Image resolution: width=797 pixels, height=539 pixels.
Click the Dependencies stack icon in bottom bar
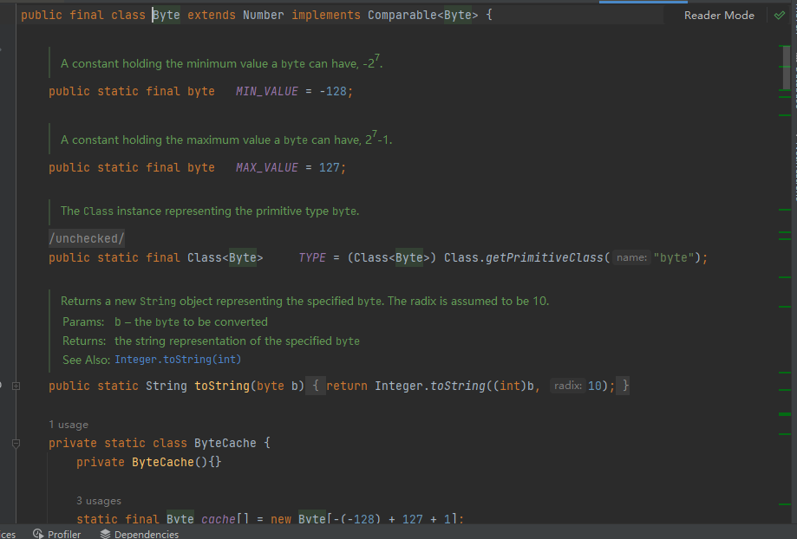point(105,534)
